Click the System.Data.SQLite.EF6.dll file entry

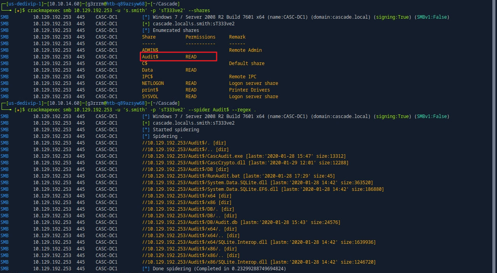263,189
